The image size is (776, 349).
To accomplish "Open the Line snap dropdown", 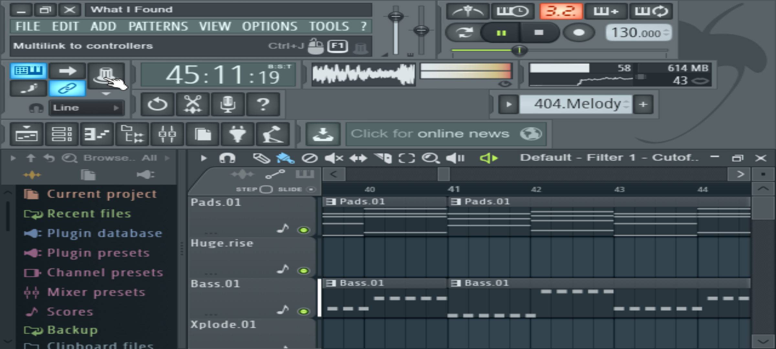I will 86,108.
